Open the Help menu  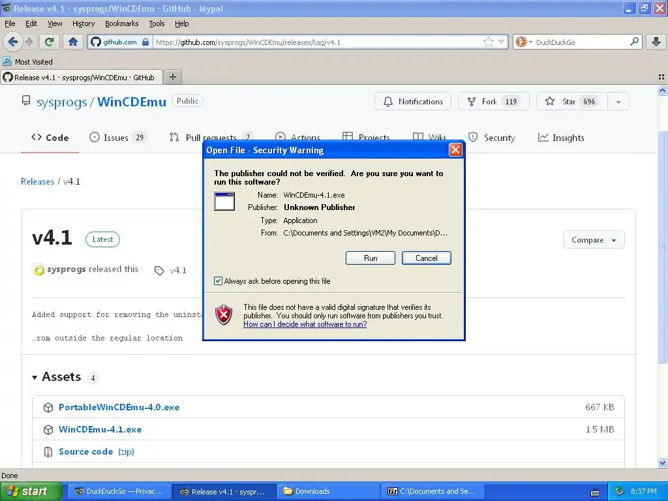[x=181, y=23]
